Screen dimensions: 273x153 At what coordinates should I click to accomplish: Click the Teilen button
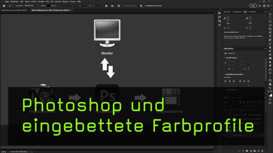(253, 6)
